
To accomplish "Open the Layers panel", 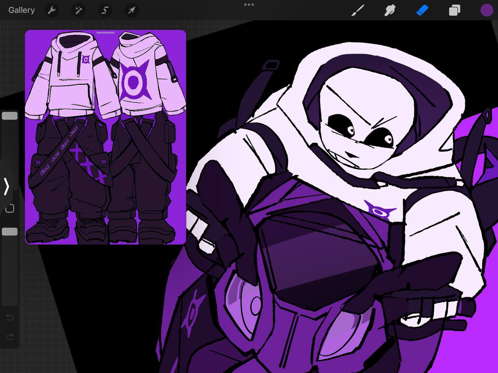I will (x=454, y=10).
